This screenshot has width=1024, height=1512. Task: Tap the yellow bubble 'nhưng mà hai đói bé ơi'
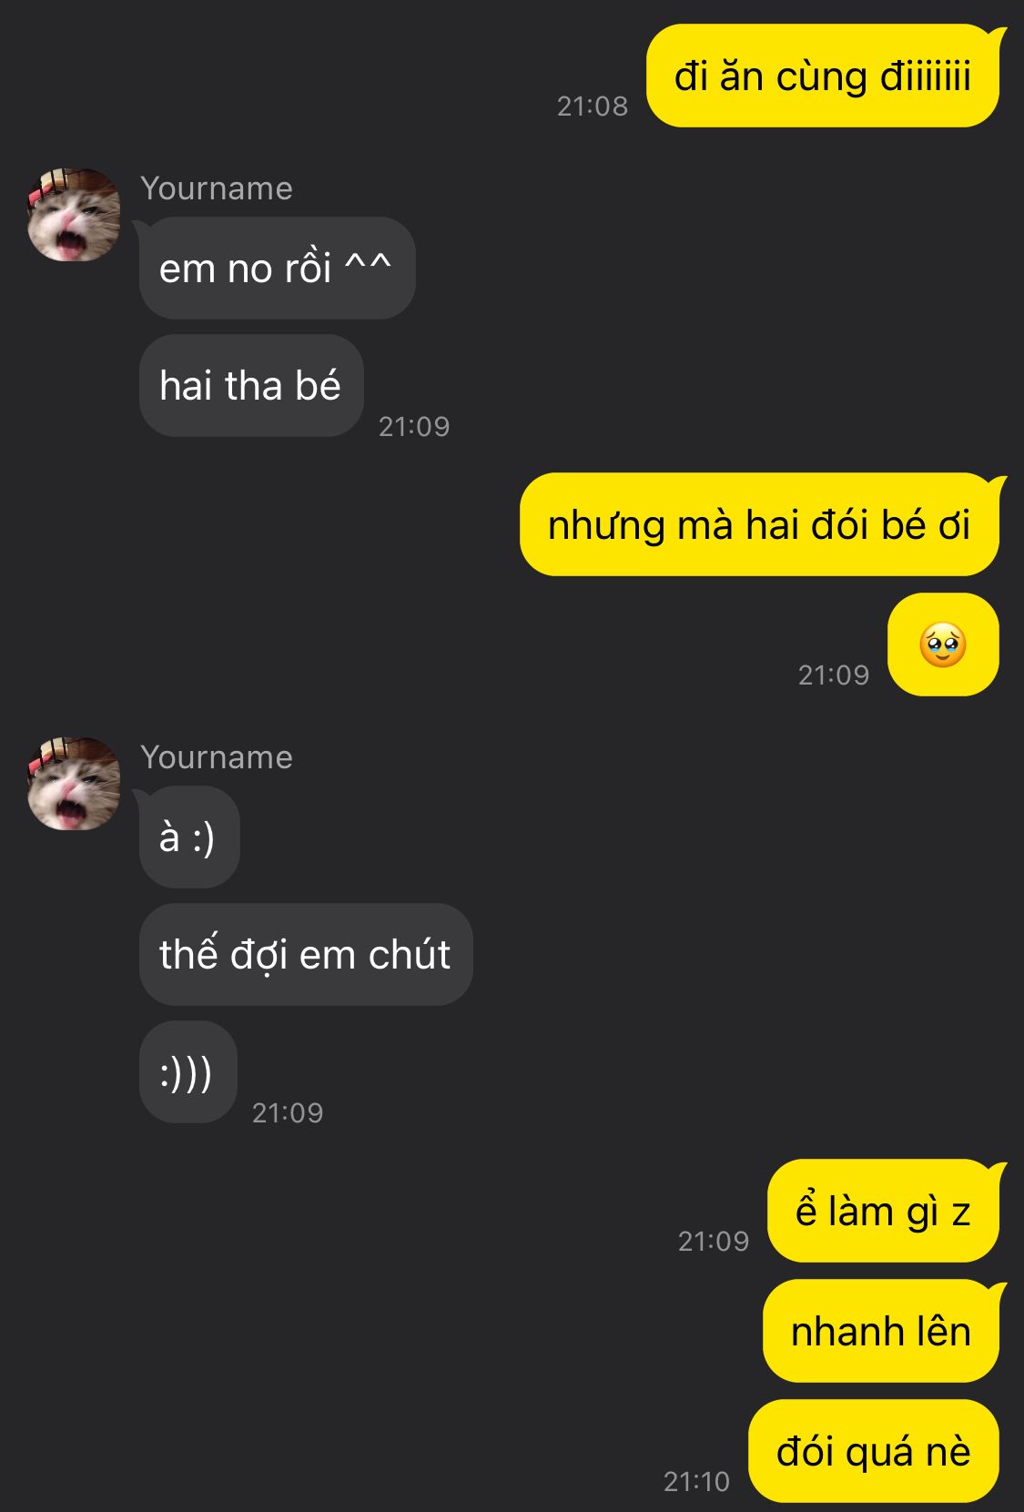(x=759, y=524)
